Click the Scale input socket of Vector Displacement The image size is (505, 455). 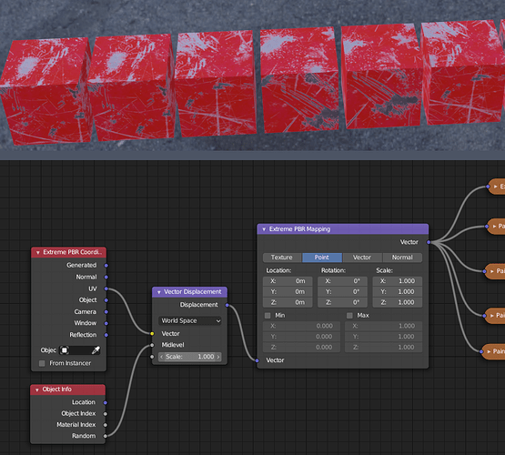[152, 357]
